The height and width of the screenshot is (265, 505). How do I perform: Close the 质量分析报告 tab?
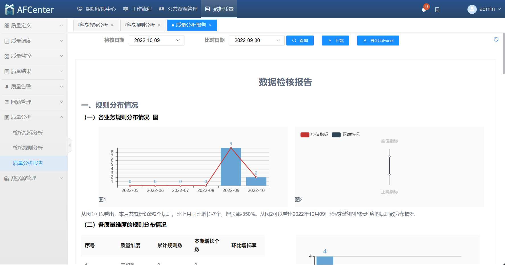click(210, 25)
